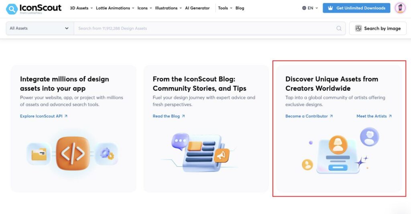The image size is (411, 214).
Task: Click Search by image button
Action: click(378, 28)
